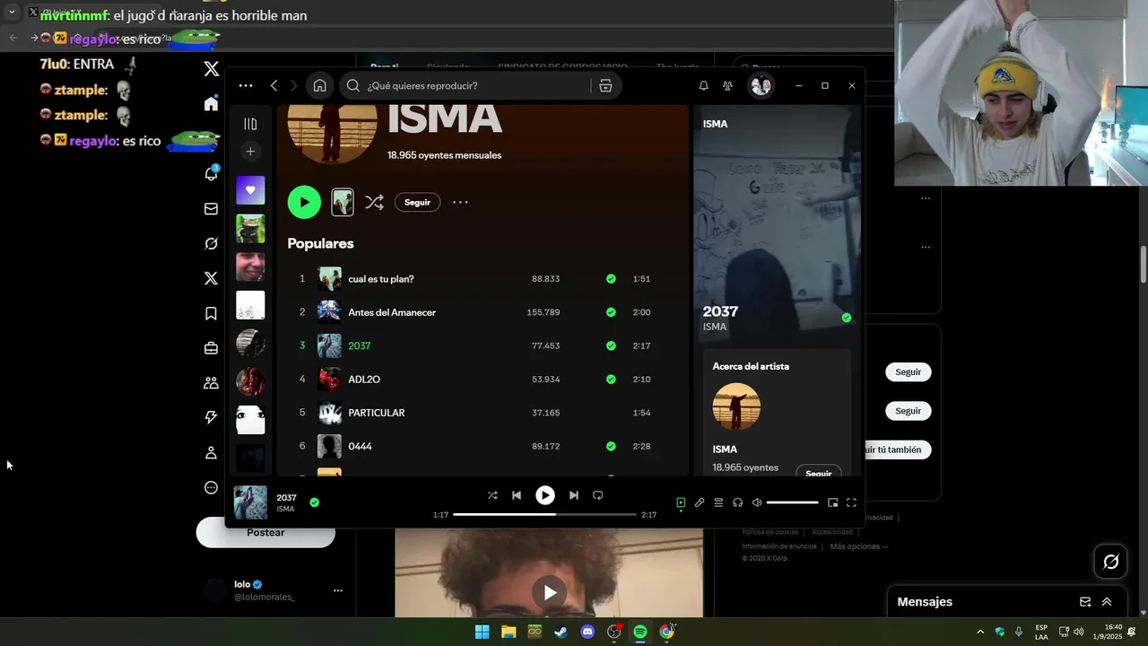Skip to next track
The image size is (1148, 646).
point(574,495)
